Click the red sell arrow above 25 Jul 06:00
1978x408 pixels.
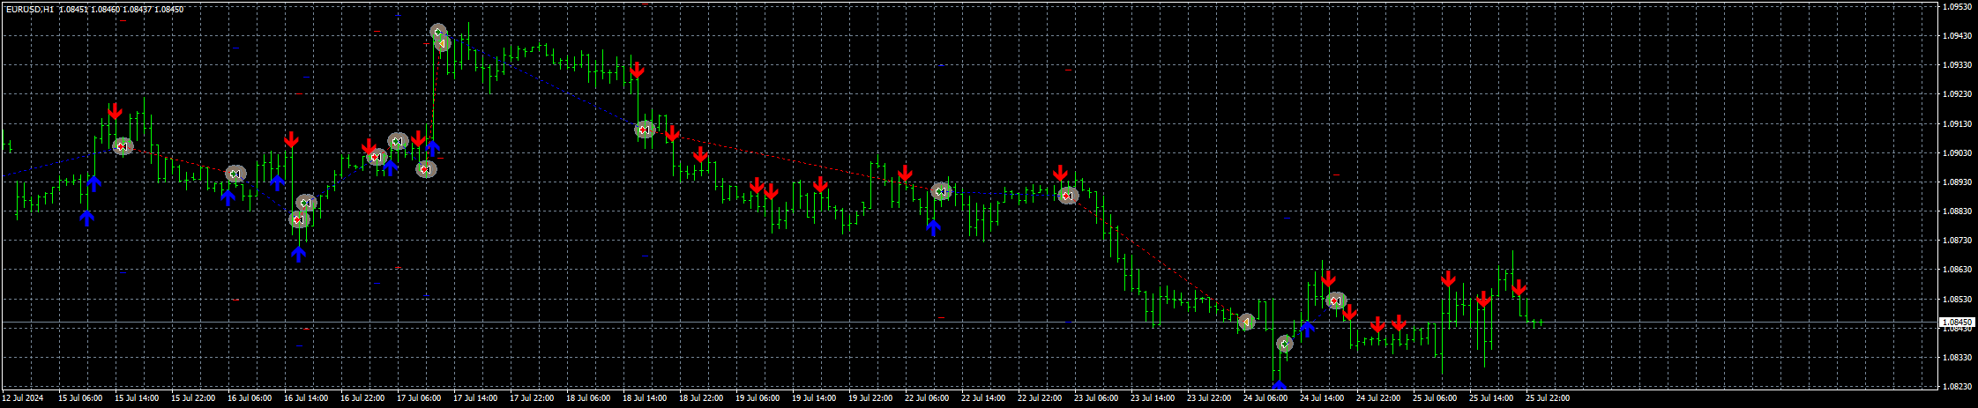coord(1448,278)
